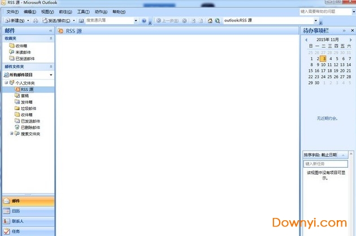Open the 动作(A) menu
This screenshot has width=356, height=236.
(x=101, y=12)
